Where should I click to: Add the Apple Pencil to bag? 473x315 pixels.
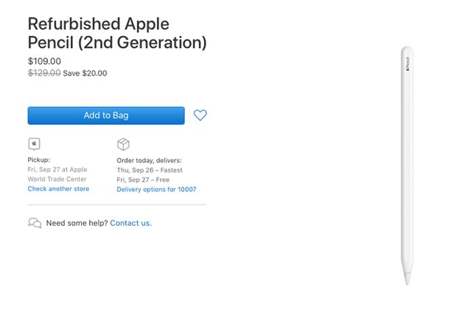point(106,116)
